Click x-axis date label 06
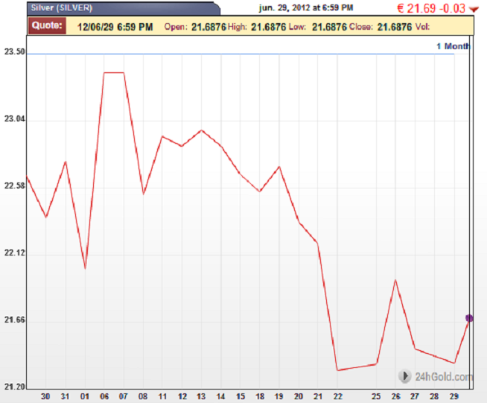 [104, 396]
